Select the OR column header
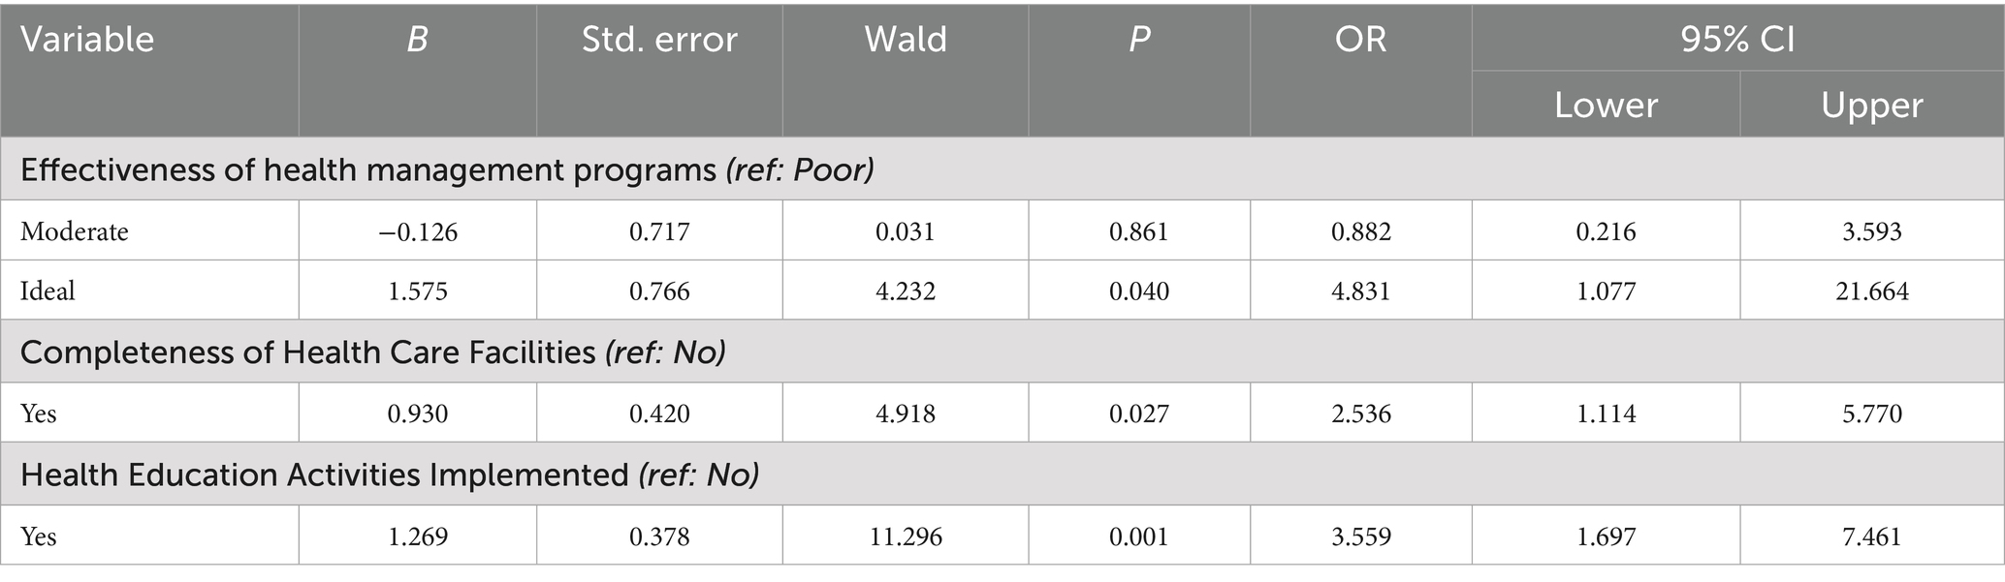 click(1360, 40)
